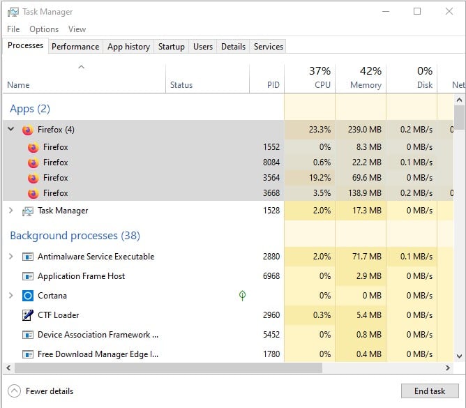Image resolution: width=466 pixels, height=408 pixels.
Task: Click horizontal scrollbar left arrow
Action: 8,368
